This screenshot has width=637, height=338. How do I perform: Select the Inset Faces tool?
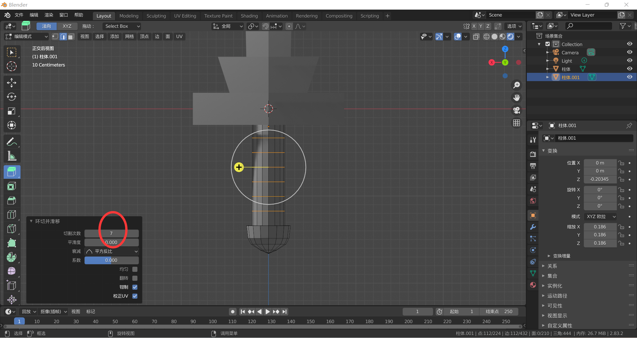click(12, 186)
